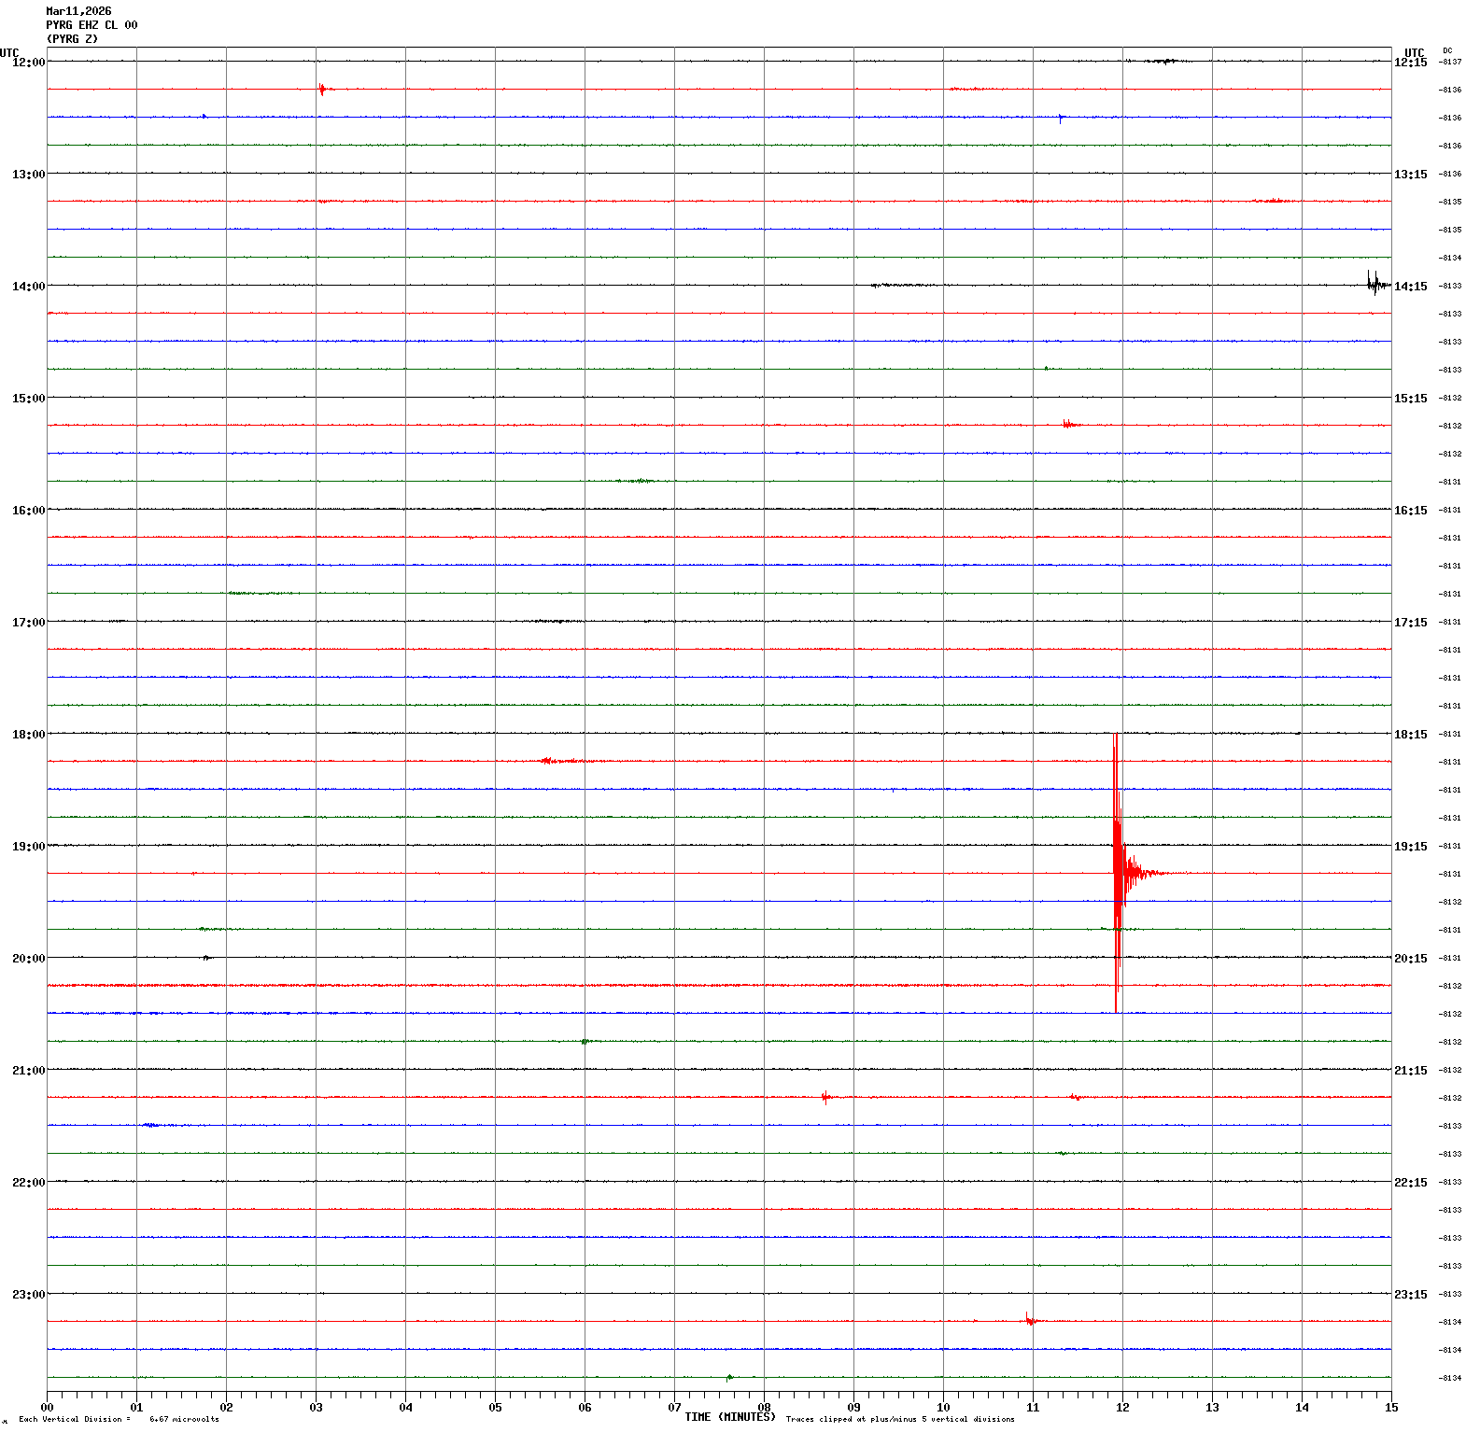
Task: Click the DC column header at top right
Action: click(1447, 50)
